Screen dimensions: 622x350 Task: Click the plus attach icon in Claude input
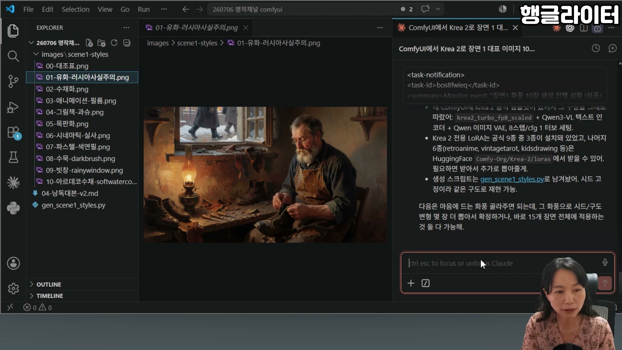tap(411, 283)
